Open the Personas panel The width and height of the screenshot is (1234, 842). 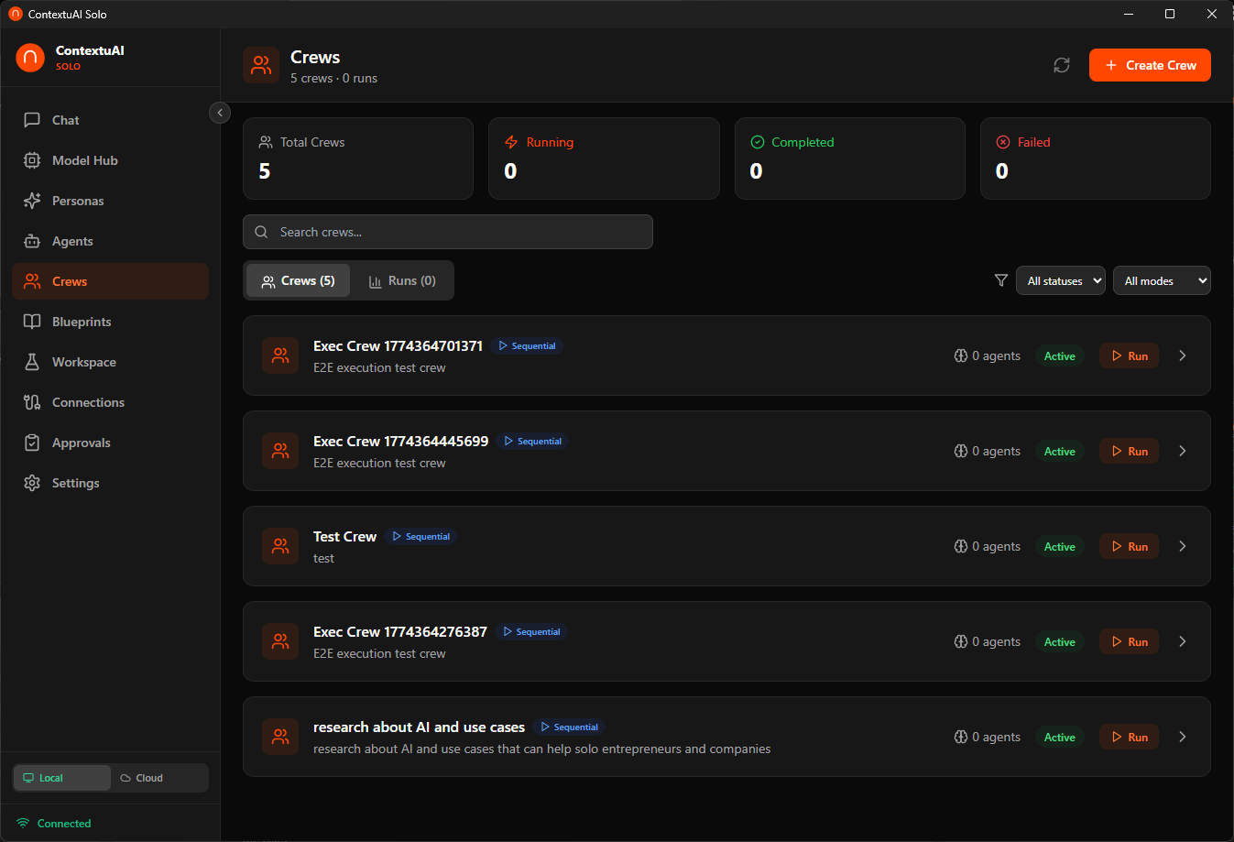[x=79, y=201]
